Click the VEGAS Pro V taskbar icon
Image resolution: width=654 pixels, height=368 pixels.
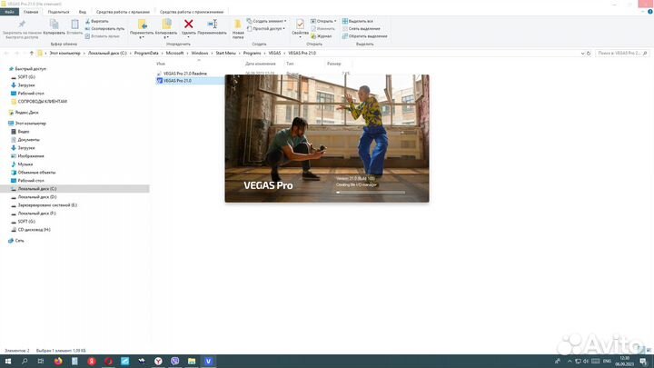(x=208, y=361)
